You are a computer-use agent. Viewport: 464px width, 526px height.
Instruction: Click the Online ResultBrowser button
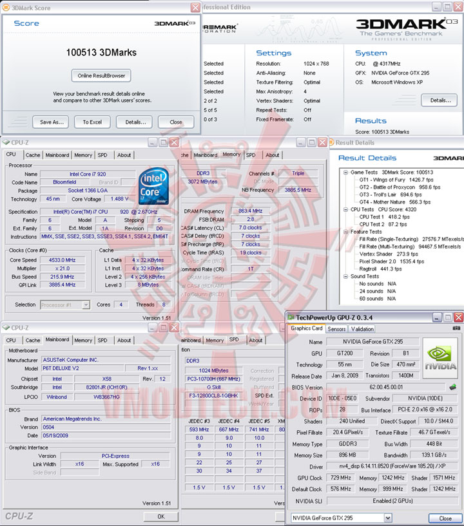pos(101,76)
